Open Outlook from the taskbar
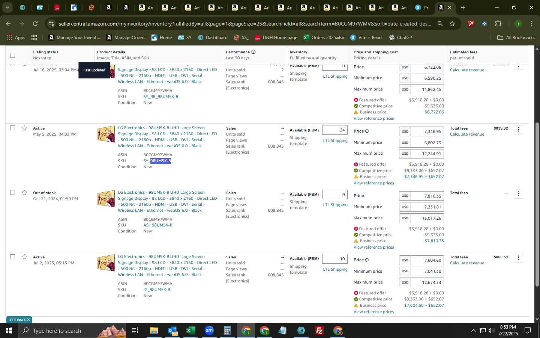540x338 pixels. click(x=172, y=330)
